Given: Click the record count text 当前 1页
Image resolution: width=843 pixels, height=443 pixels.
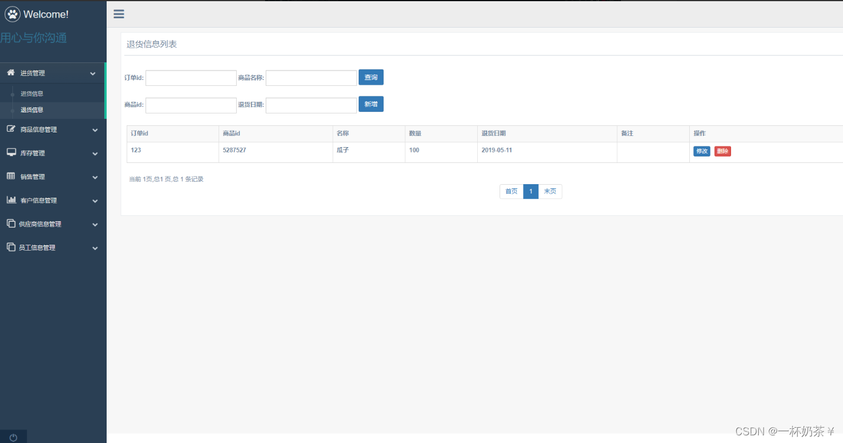Looking at the screenshot, I should (166, 179).
